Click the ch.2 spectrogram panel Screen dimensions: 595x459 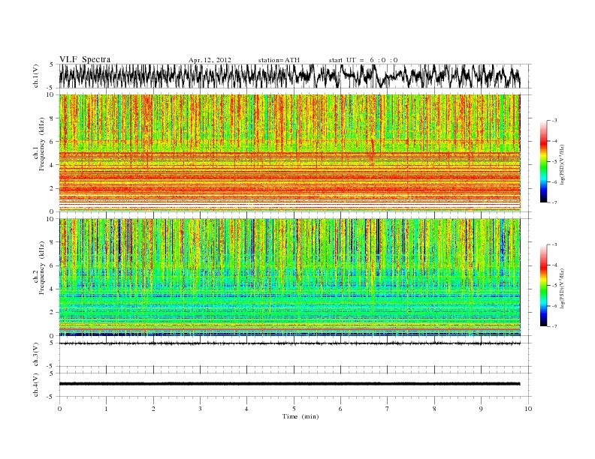[289, 277]
